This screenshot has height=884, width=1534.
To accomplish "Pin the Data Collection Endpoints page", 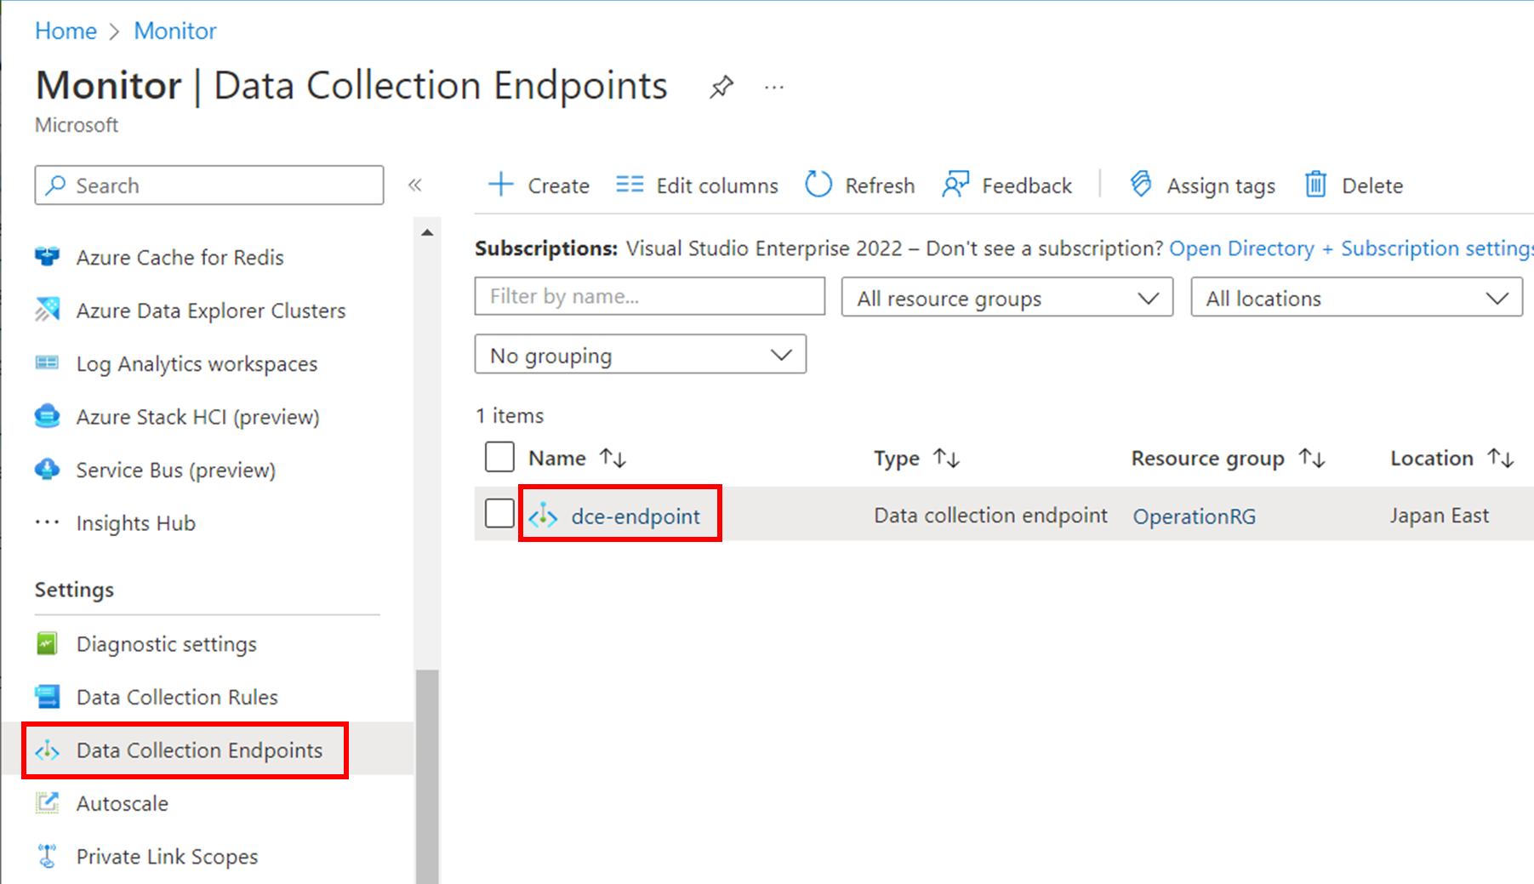I will [721, 86].
